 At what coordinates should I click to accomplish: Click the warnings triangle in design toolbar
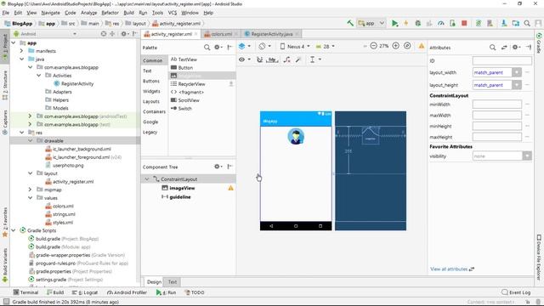(422, 46)
